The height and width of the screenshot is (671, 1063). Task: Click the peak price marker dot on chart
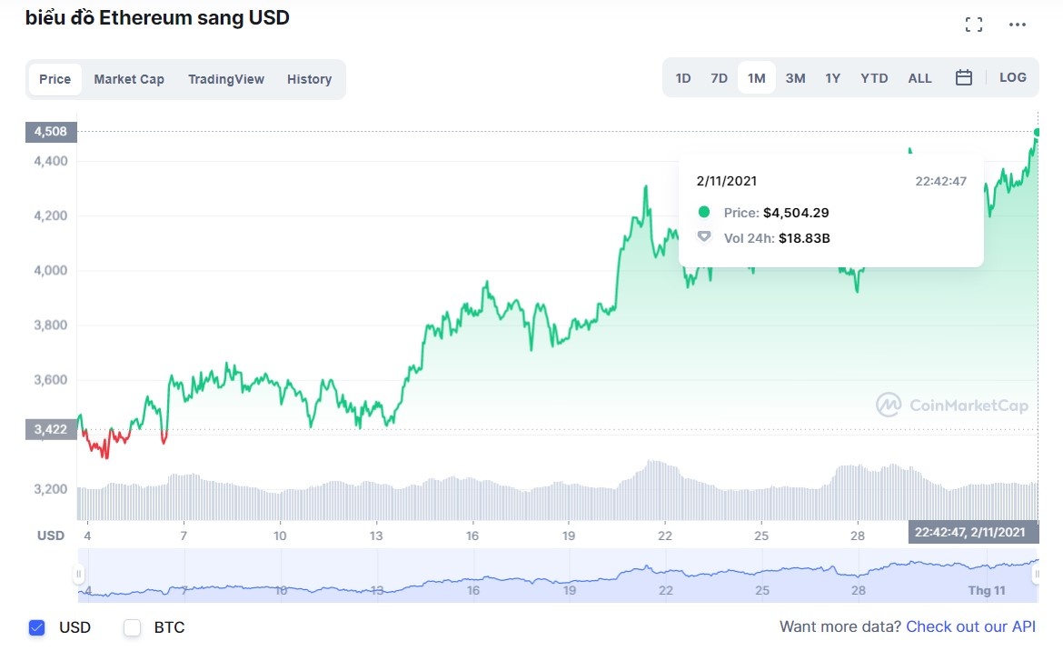1036,134
